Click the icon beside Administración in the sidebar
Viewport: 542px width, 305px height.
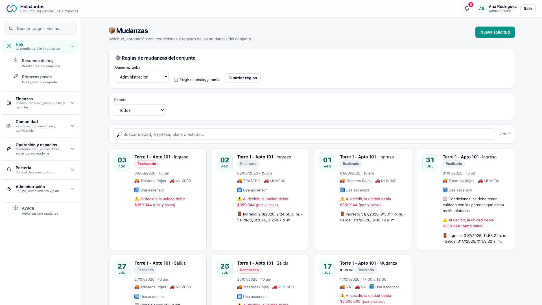pos(9,189)
